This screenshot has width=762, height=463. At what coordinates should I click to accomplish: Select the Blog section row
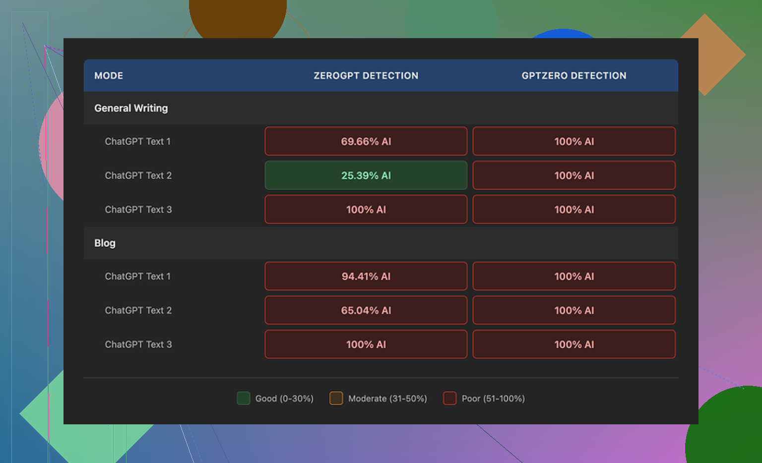(105, 243)
